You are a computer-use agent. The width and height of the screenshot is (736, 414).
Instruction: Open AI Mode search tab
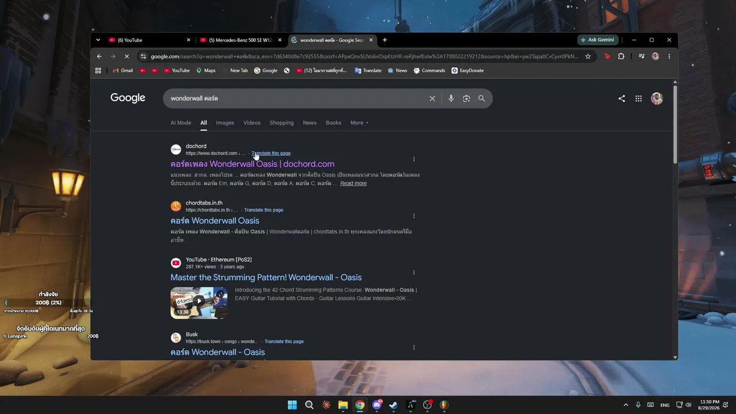pos(181,122)
